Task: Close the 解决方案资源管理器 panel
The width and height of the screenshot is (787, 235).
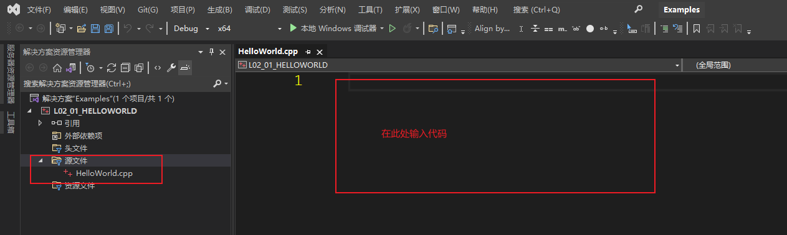Action: (222, 52)
